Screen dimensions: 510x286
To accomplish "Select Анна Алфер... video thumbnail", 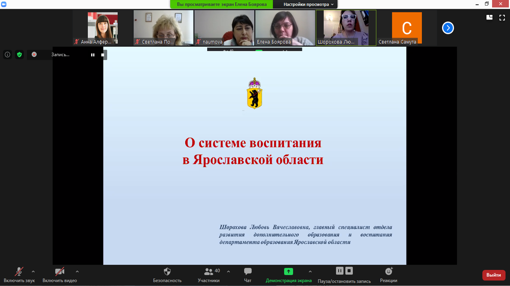I will [103, 28].
